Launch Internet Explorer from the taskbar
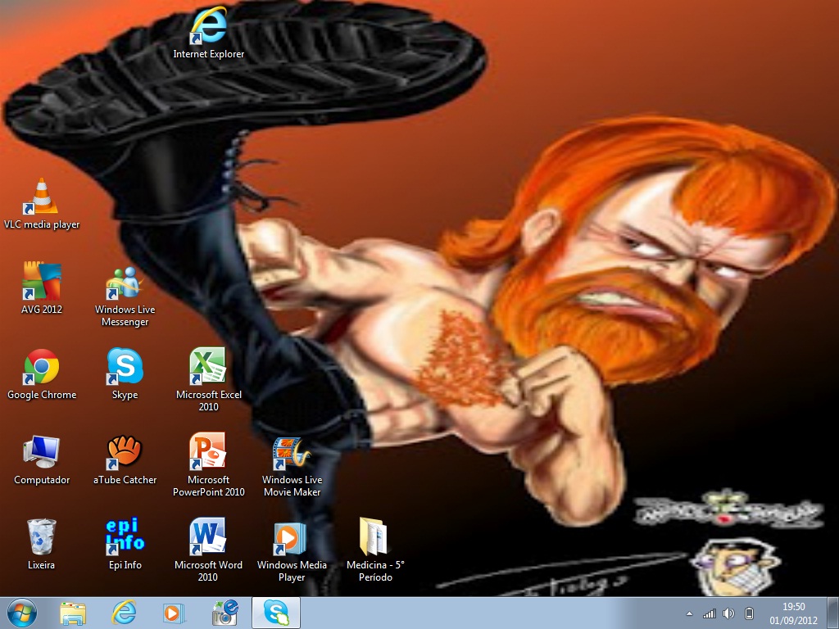The image size is (839, 629). point(124,613)
